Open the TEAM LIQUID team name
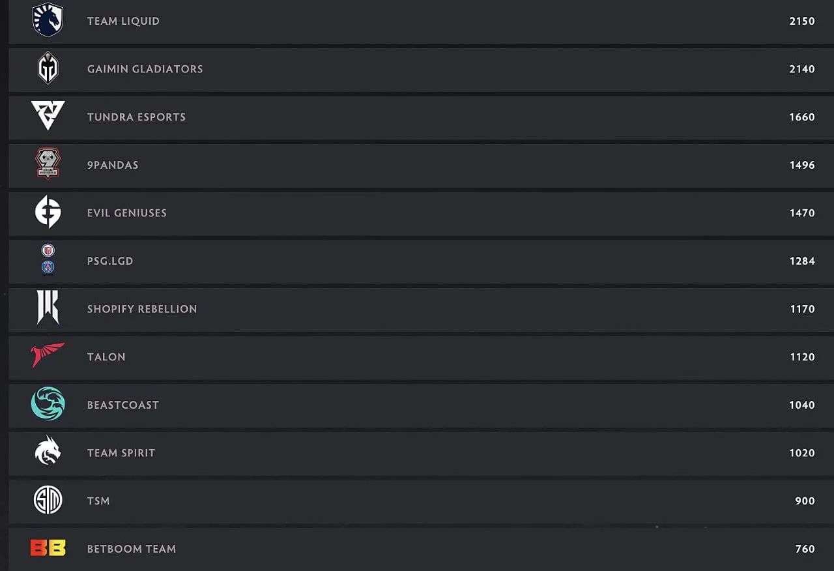 point(123,21)
